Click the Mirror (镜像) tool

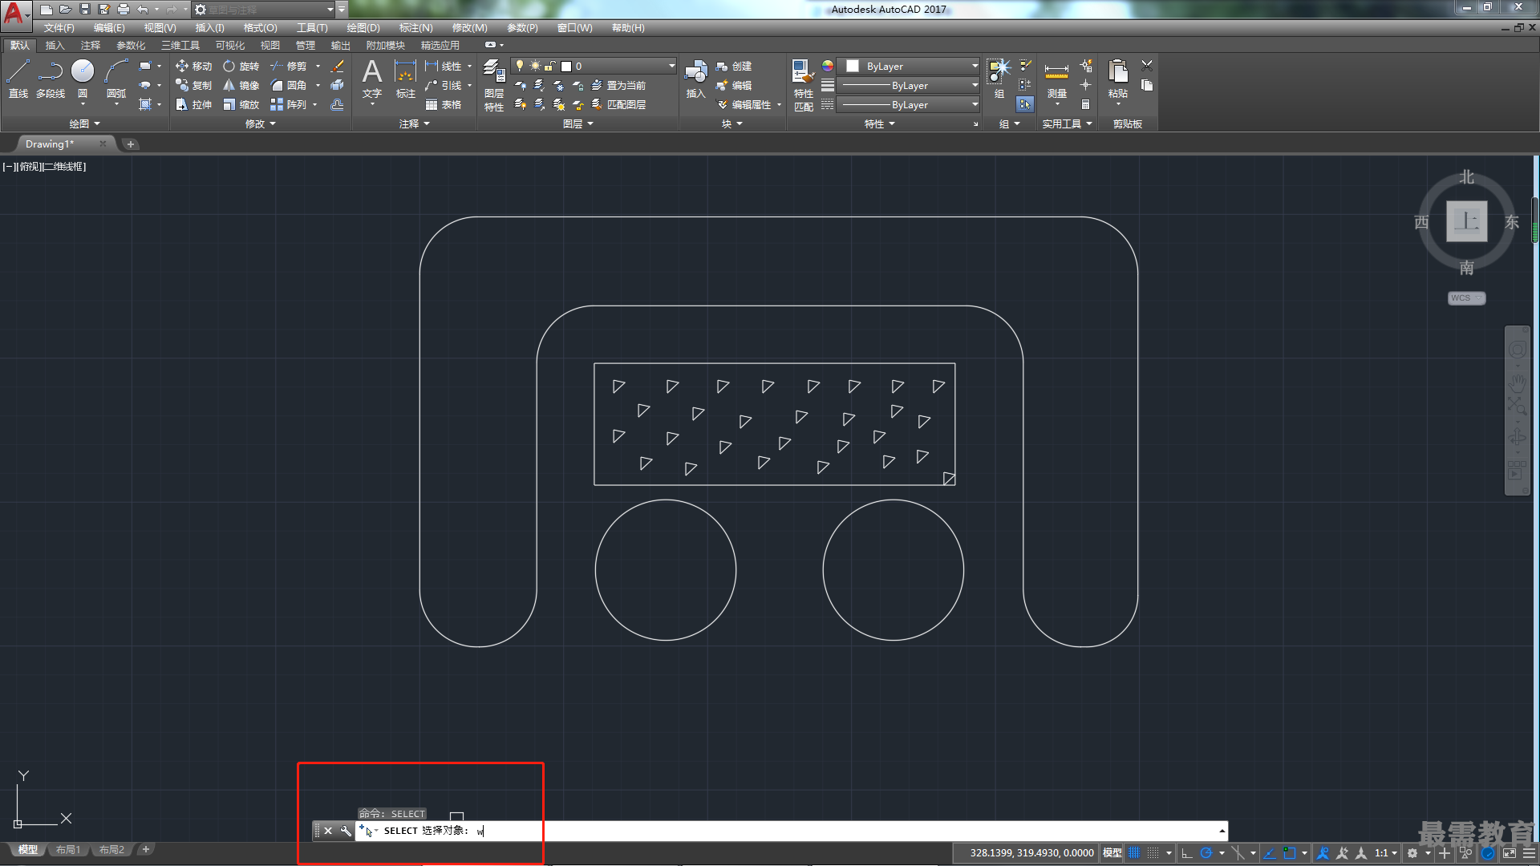(241, 85)
